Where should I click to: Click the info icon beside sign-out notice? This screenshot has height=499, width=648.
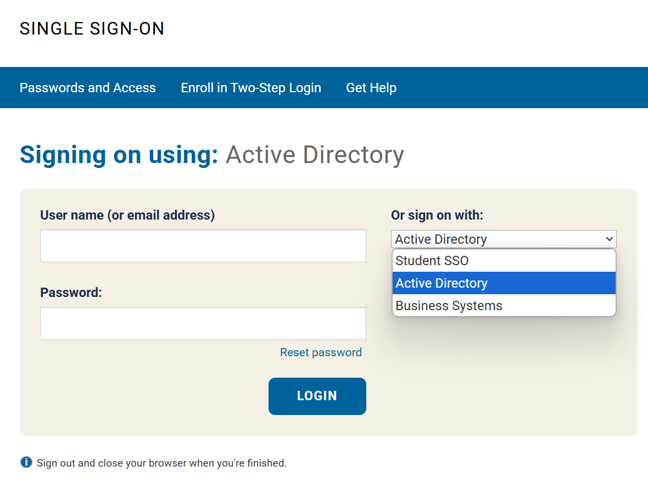pyautogui.click(x=26, y=463)
